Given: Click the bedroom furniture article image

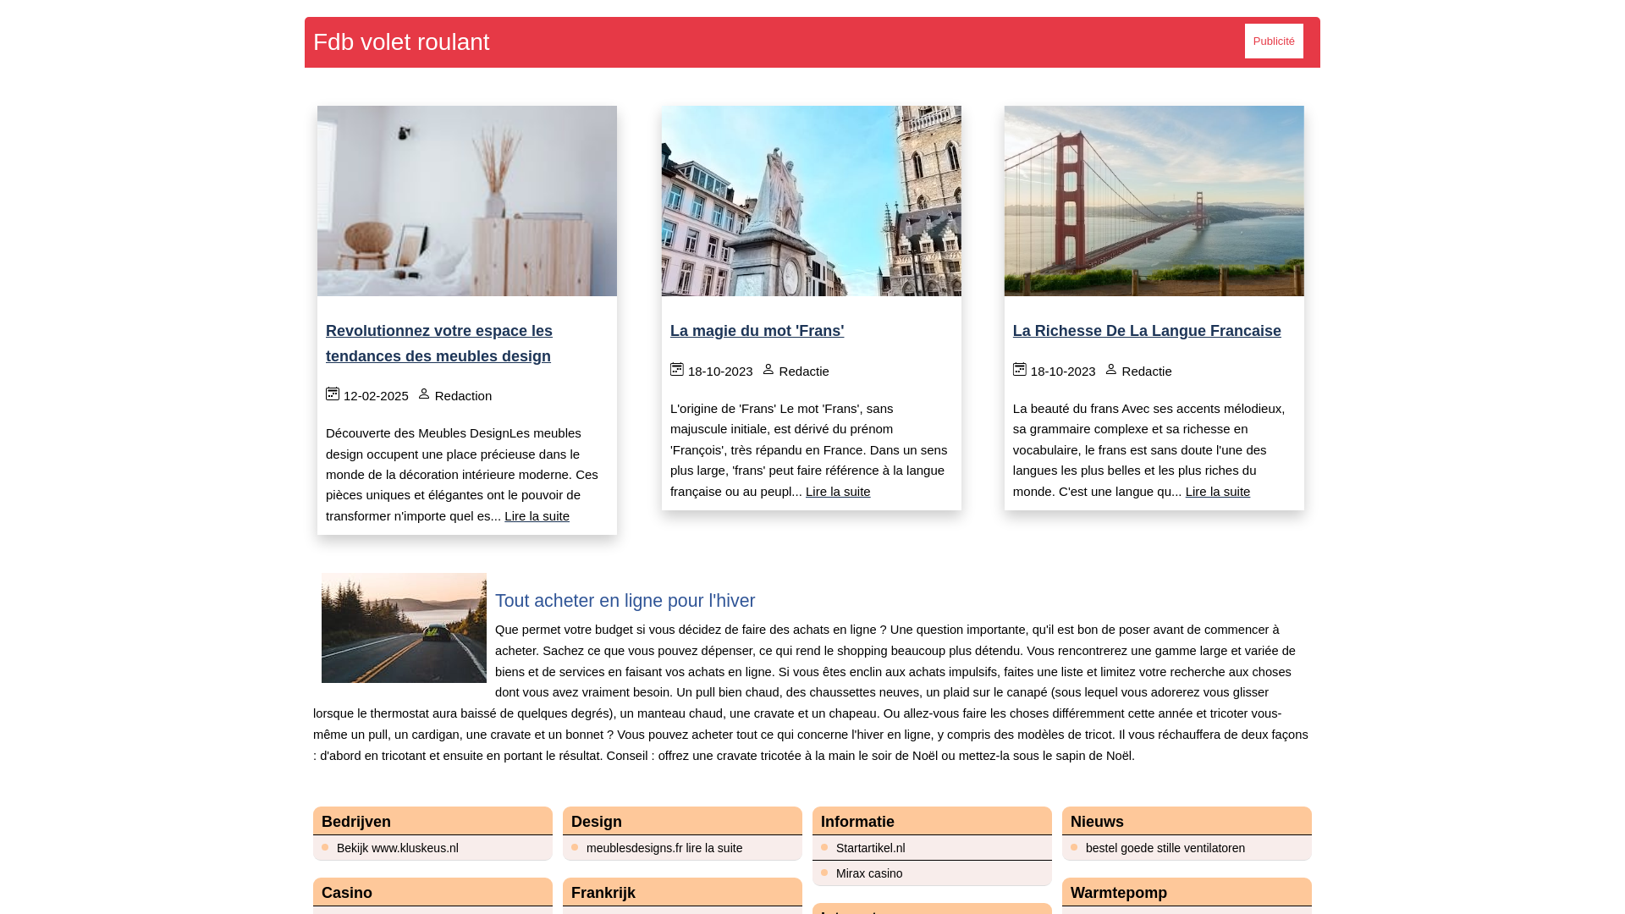Looking at the screenshot, I should [x=467, y=201].
